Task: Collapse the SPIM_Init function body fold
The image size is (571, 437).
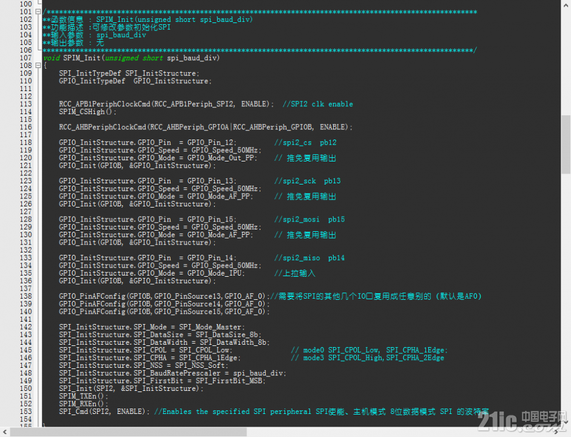Action: [x=38, y=66]
